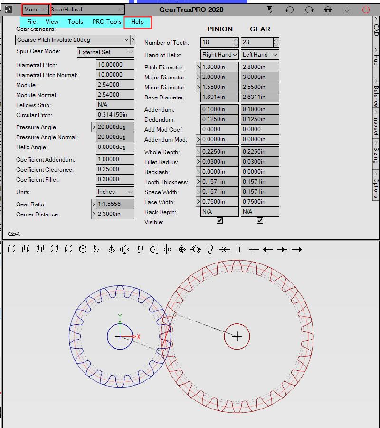Image resolution: width=380 pixels, height=428 pixels.
Task: Open the View menu
Action: pyautogui.click(x=52, y=22)
